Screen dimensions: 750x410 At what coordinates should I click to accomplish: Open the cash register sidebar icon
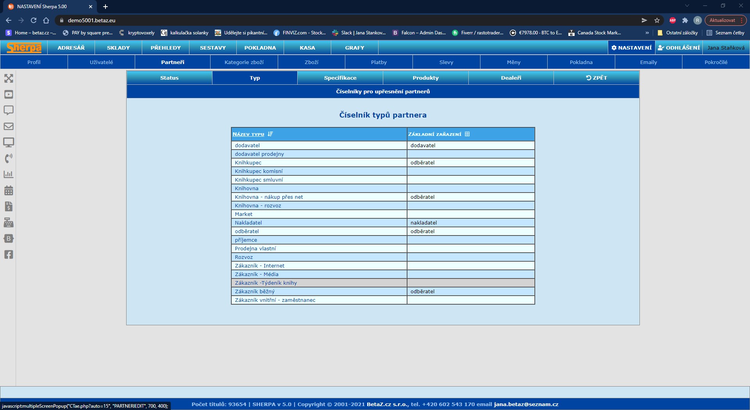click(x=9, y=223)
